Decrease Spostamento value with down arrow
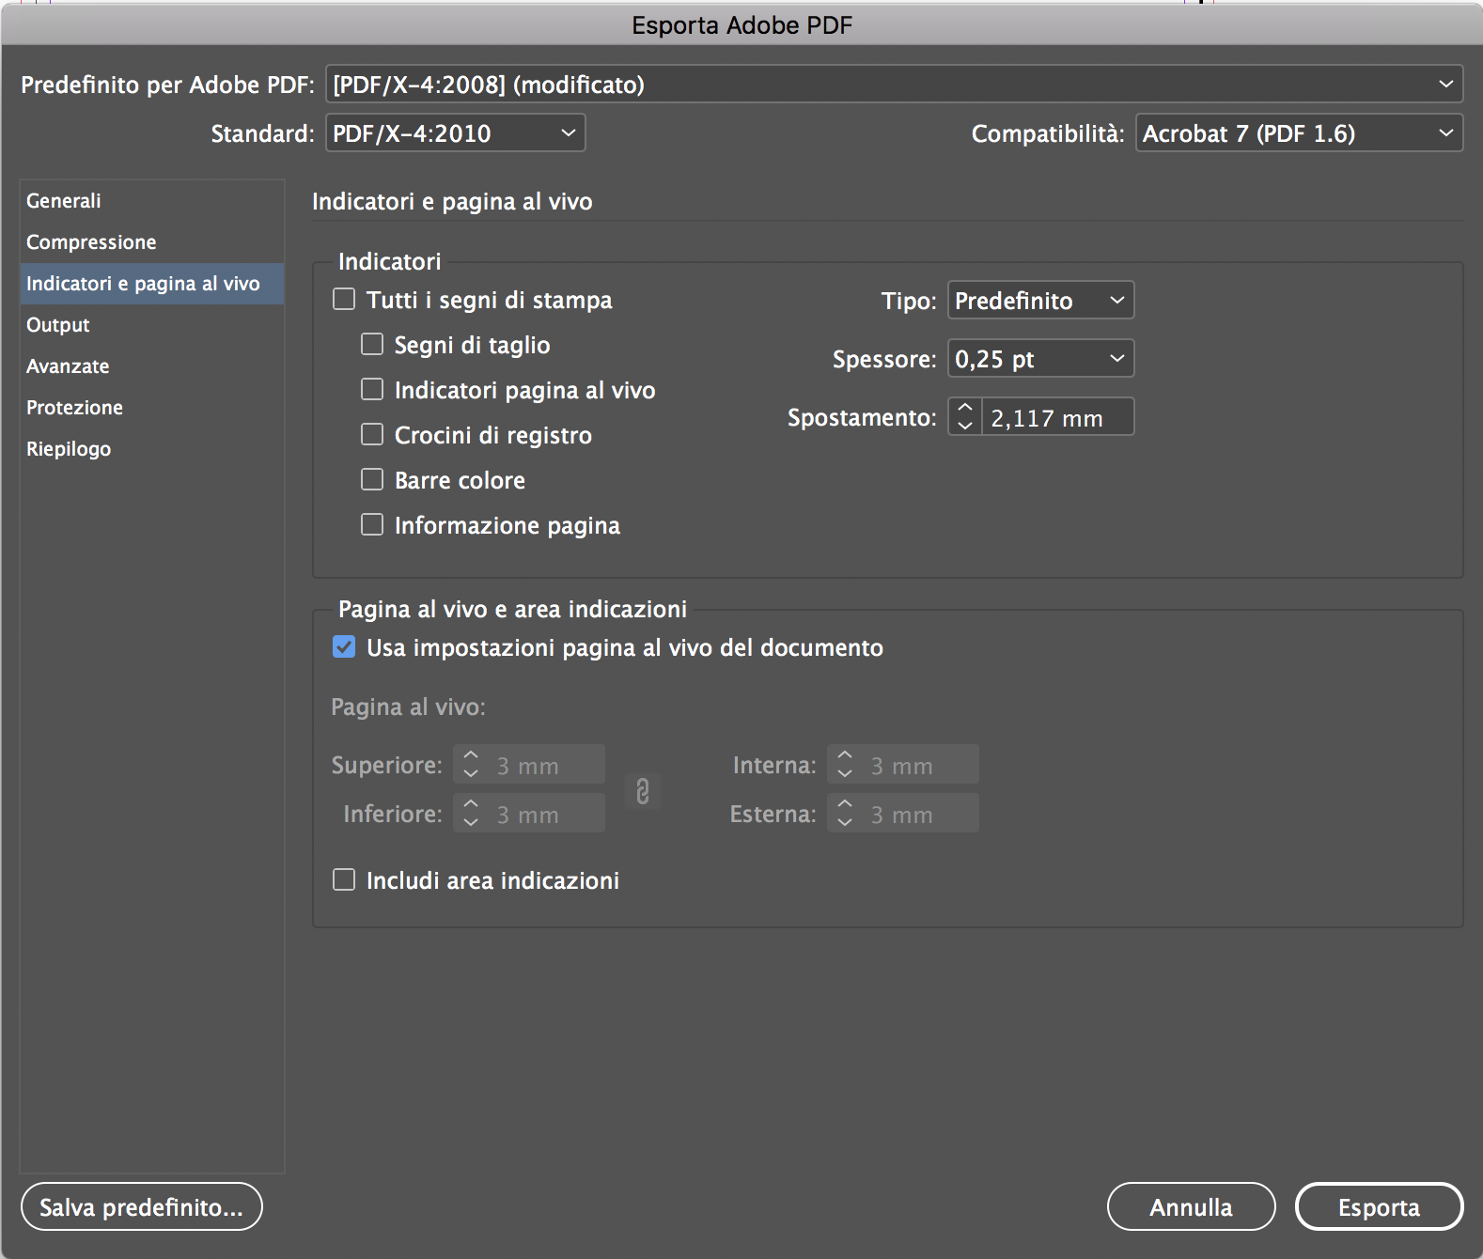Image resolution: width=1483 pixels, height=1259 pixels. 965,426
